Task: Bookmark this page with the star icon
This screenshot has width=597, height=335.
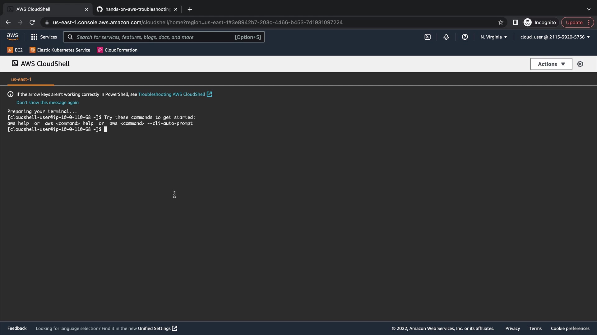Action: (501, 22)
